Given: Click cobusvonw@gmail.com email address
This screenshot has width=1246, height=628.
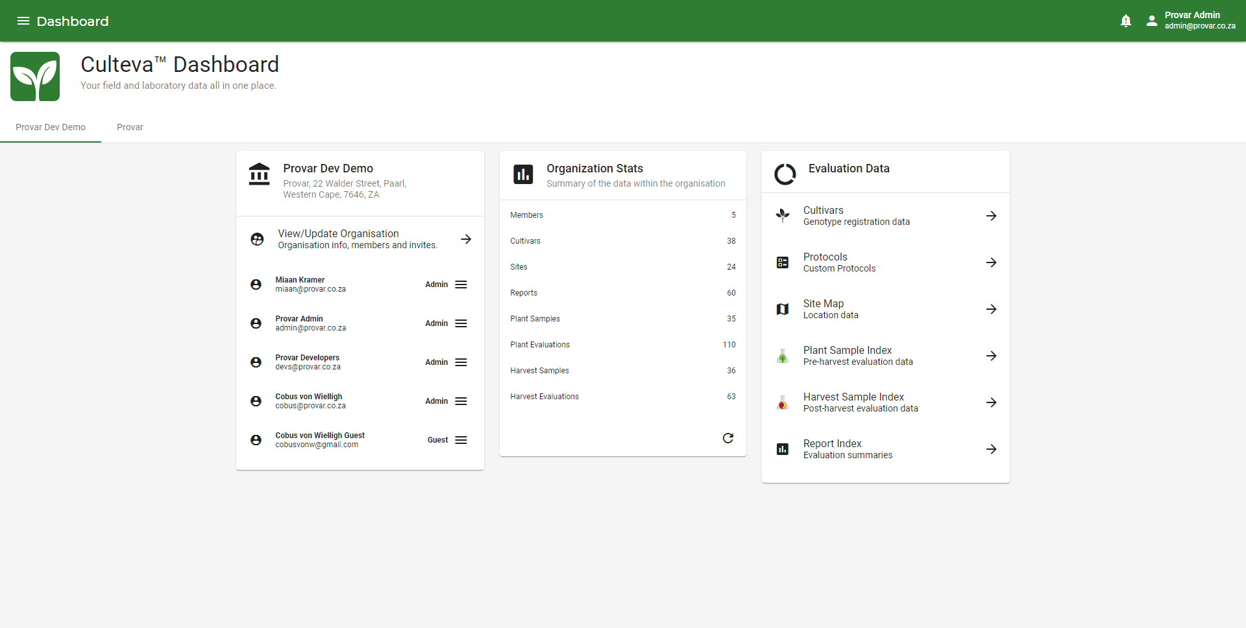Looking at the screenshot, I should [317, 445].
